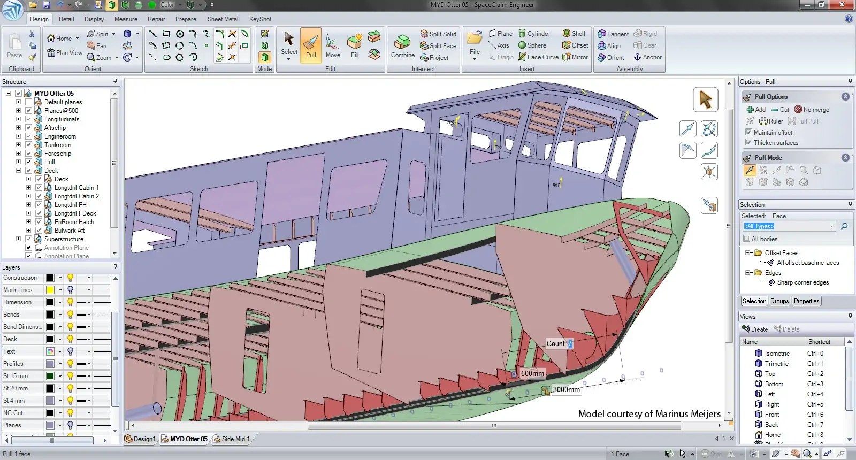Select the Isometric view entry

[x=777, y=353]
